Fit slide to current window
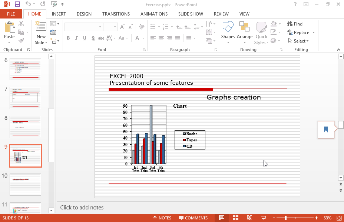 339,218
